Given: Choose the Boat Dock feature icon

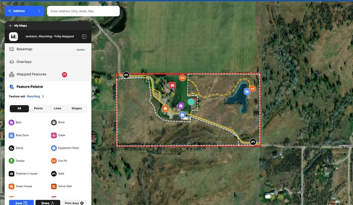Looking at the screenshot, I should click(x=11, y=135).
